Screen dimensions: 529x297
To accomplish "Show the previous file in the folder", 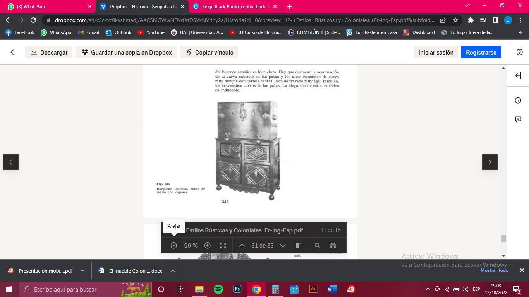I will [11, 162].
